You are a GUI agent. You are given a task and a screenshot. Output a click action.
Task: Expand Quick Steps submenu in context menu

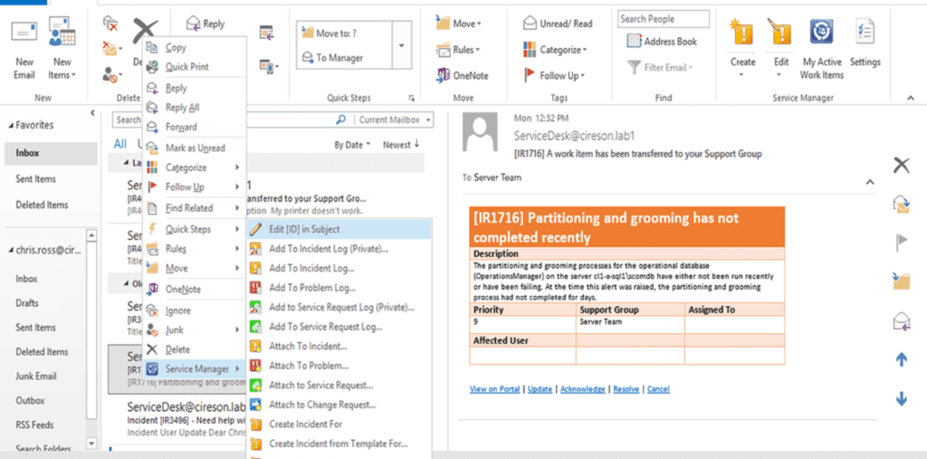click(x=195, y=229)
